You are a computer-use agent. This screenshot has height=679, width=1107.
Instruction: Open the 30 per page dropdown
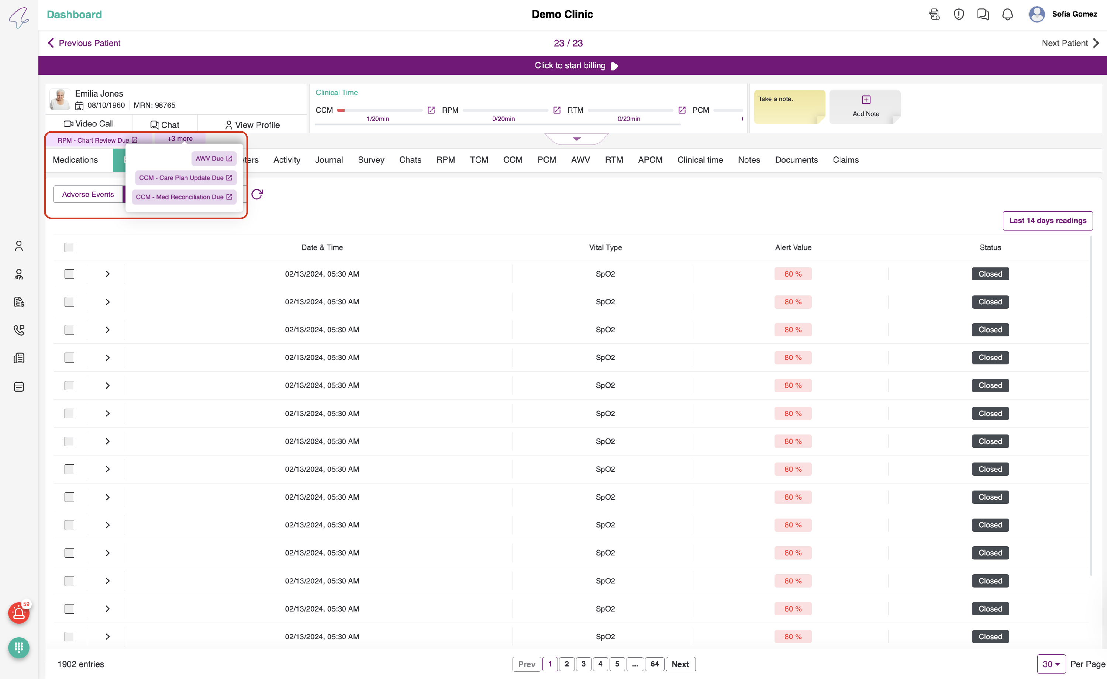1051,664
